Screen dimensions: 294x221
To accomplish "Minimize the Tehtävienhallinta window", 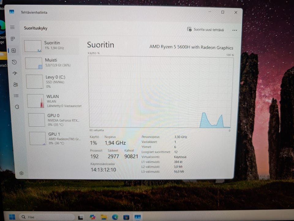I will (210, 12).
